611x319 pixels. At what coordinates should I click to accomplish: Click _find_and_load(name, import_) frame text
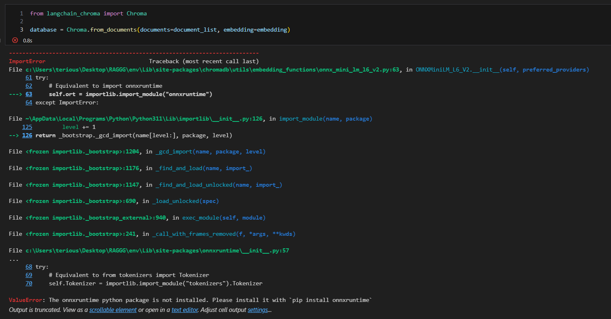[204, 168]
